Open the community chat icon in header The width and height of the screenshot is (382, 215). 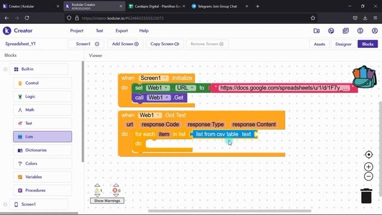point(331,30)
